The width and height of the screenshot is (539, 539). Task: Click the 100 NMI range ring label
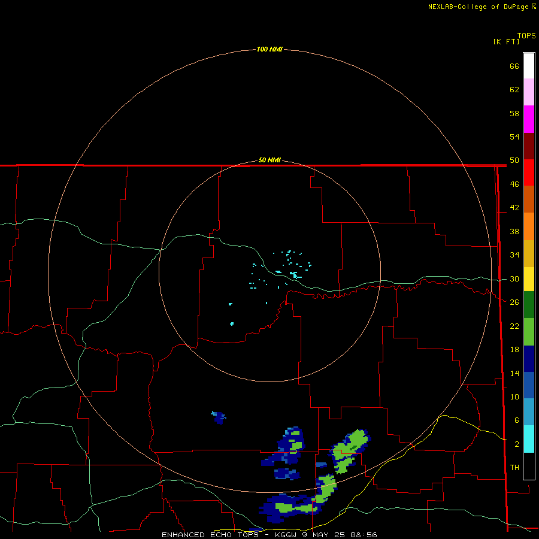tap(269, 49)
